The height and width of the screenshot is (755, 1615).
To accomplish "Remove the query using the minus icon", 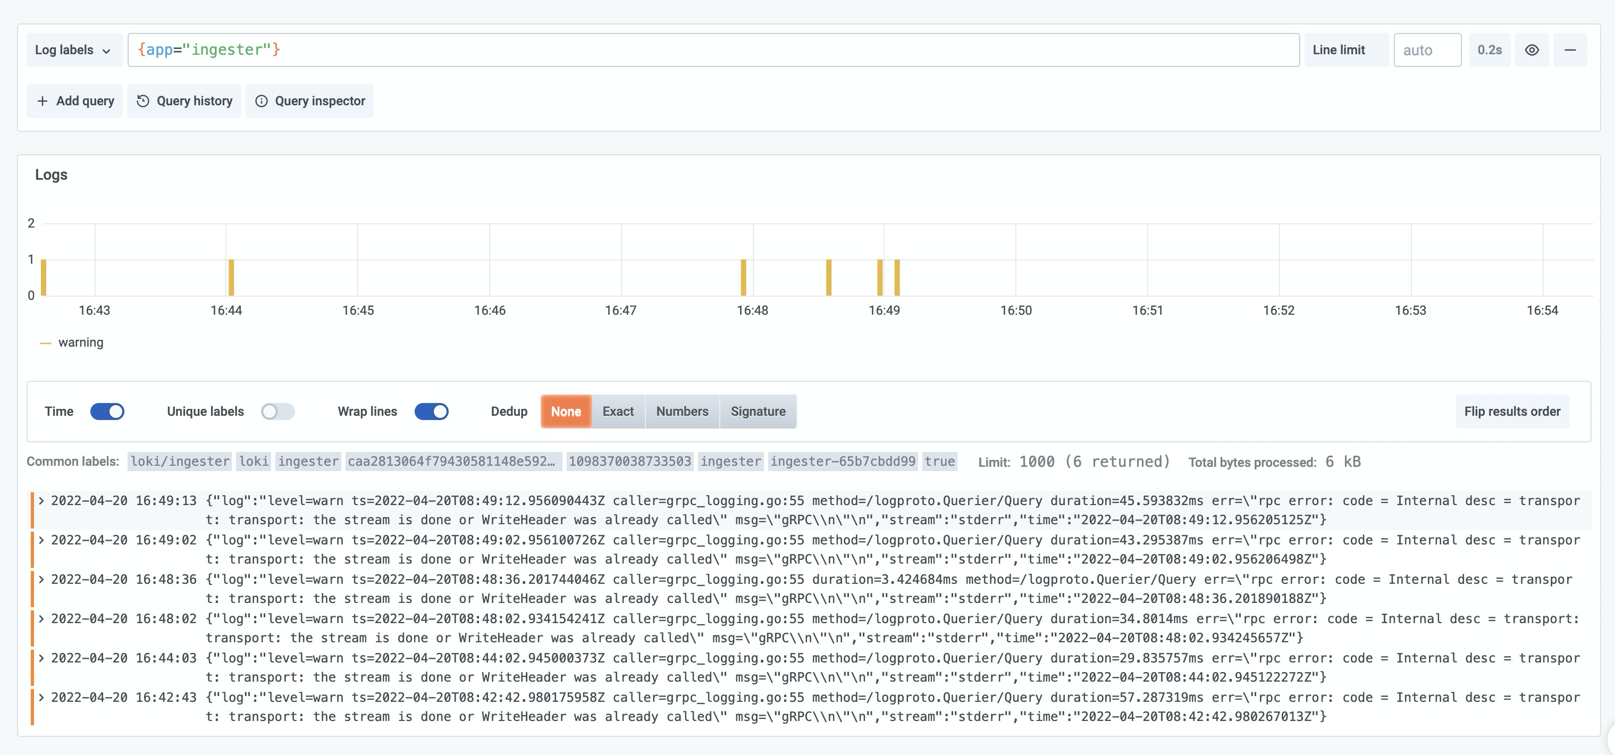I will pyautogui.click(x=1570, y=49).
